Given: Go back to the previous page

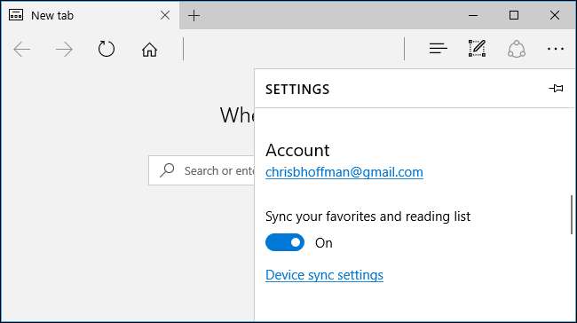Looking at the screenshot, I should click(21, 49).
